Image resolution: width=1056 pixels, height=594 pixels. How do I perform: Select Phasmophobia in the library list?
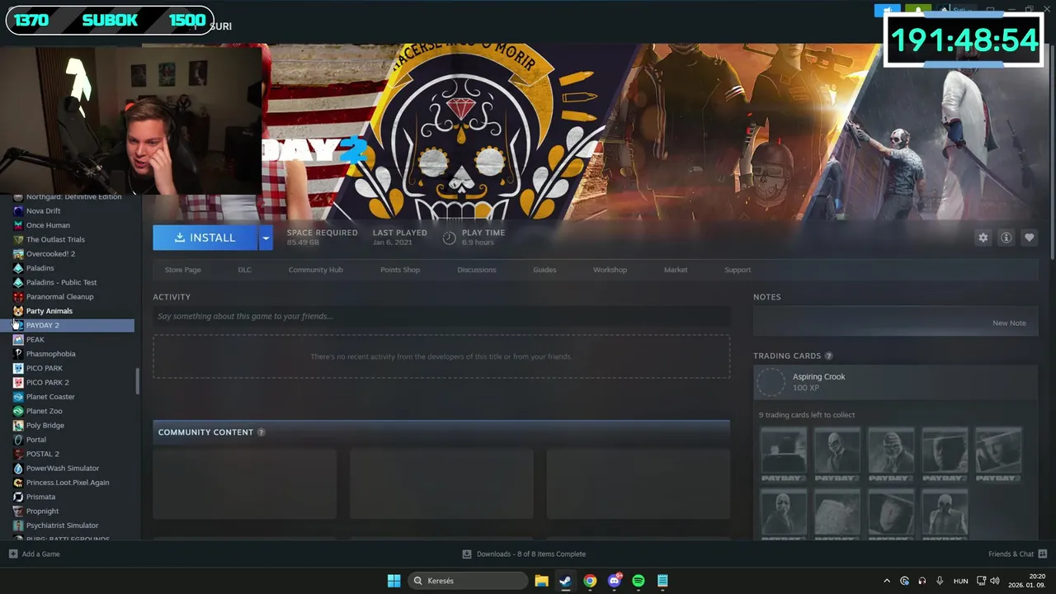pyautogui.click(x=50, y=354)
